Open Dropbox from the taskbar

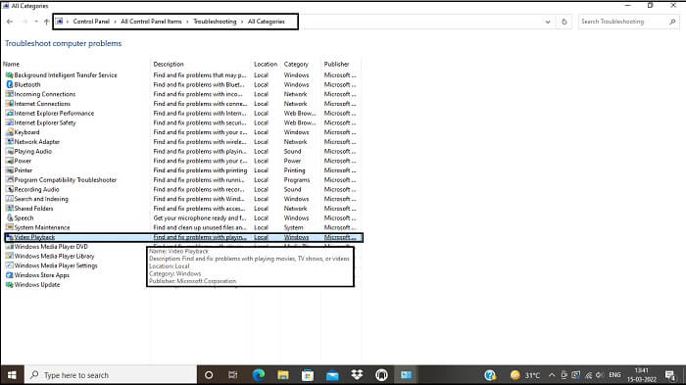tap(357, 375)
